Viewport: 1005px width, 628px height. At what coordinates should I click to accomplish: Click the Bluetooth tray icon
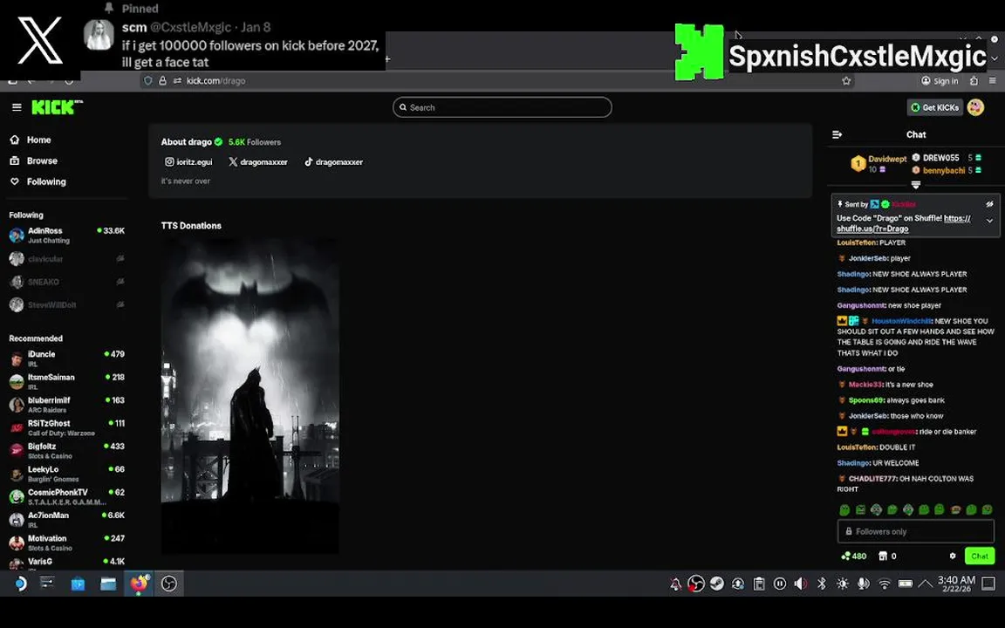821,584
